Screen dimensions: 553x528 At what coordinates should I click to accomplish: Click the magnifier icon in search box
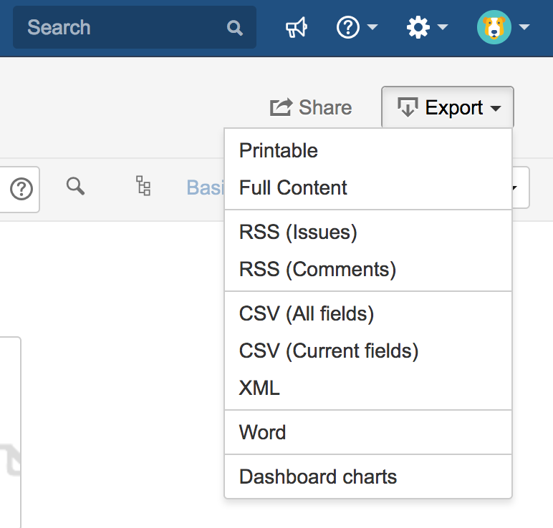[235, 28]
